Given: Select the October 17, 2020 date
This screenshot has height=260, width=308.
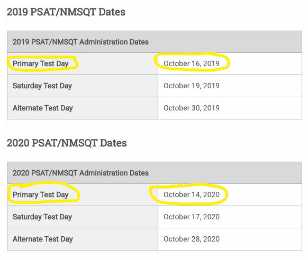Looking at the screenshot, I should (x=192, y=217).
